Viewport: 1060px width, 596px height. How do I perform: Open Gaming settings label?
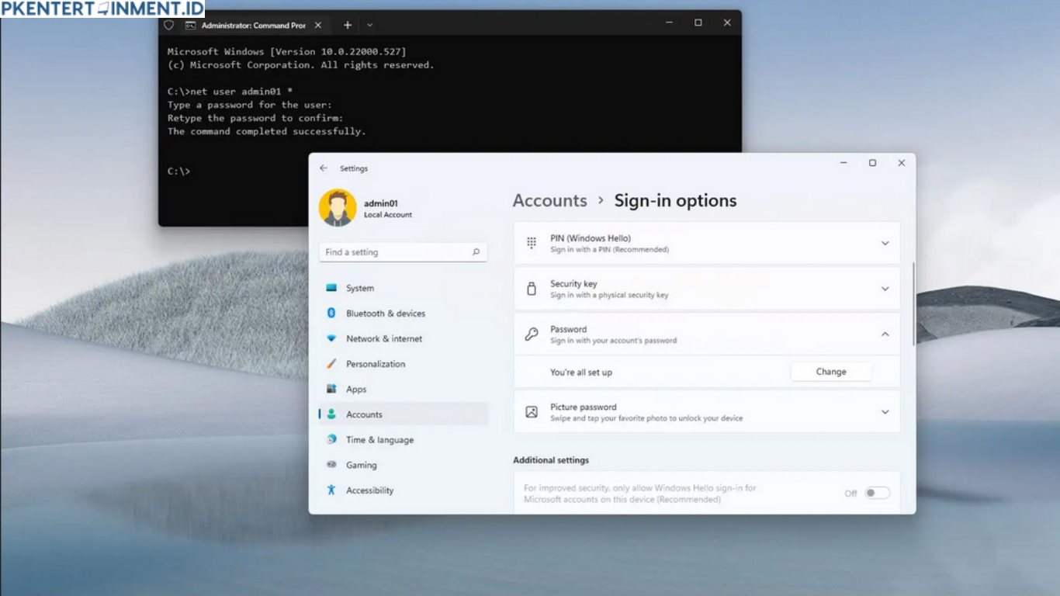(362, 465)
